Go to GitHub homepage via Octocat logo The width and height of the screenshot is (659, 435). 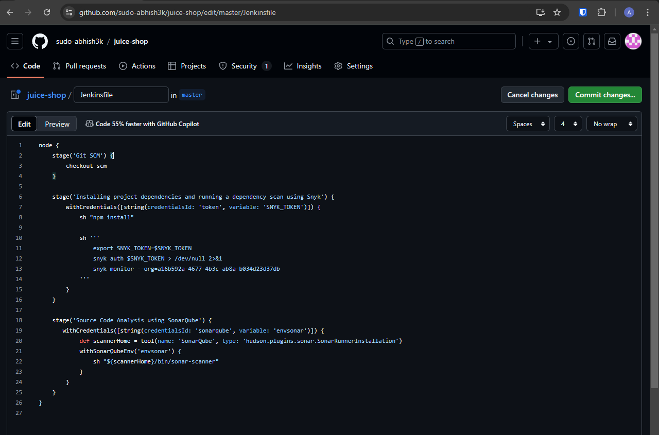[40, 41]
